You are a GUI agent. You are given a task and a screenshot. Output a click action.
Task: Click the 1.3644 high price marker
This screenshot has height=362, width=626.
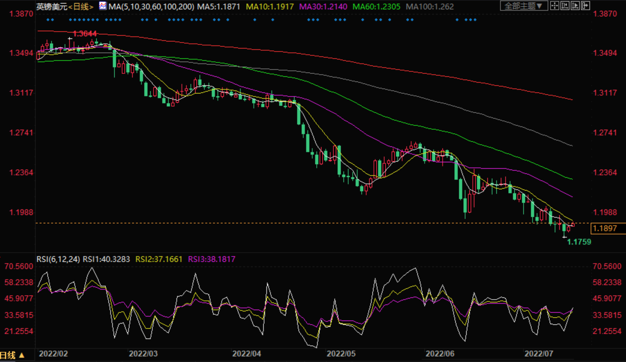coord(85,33)
